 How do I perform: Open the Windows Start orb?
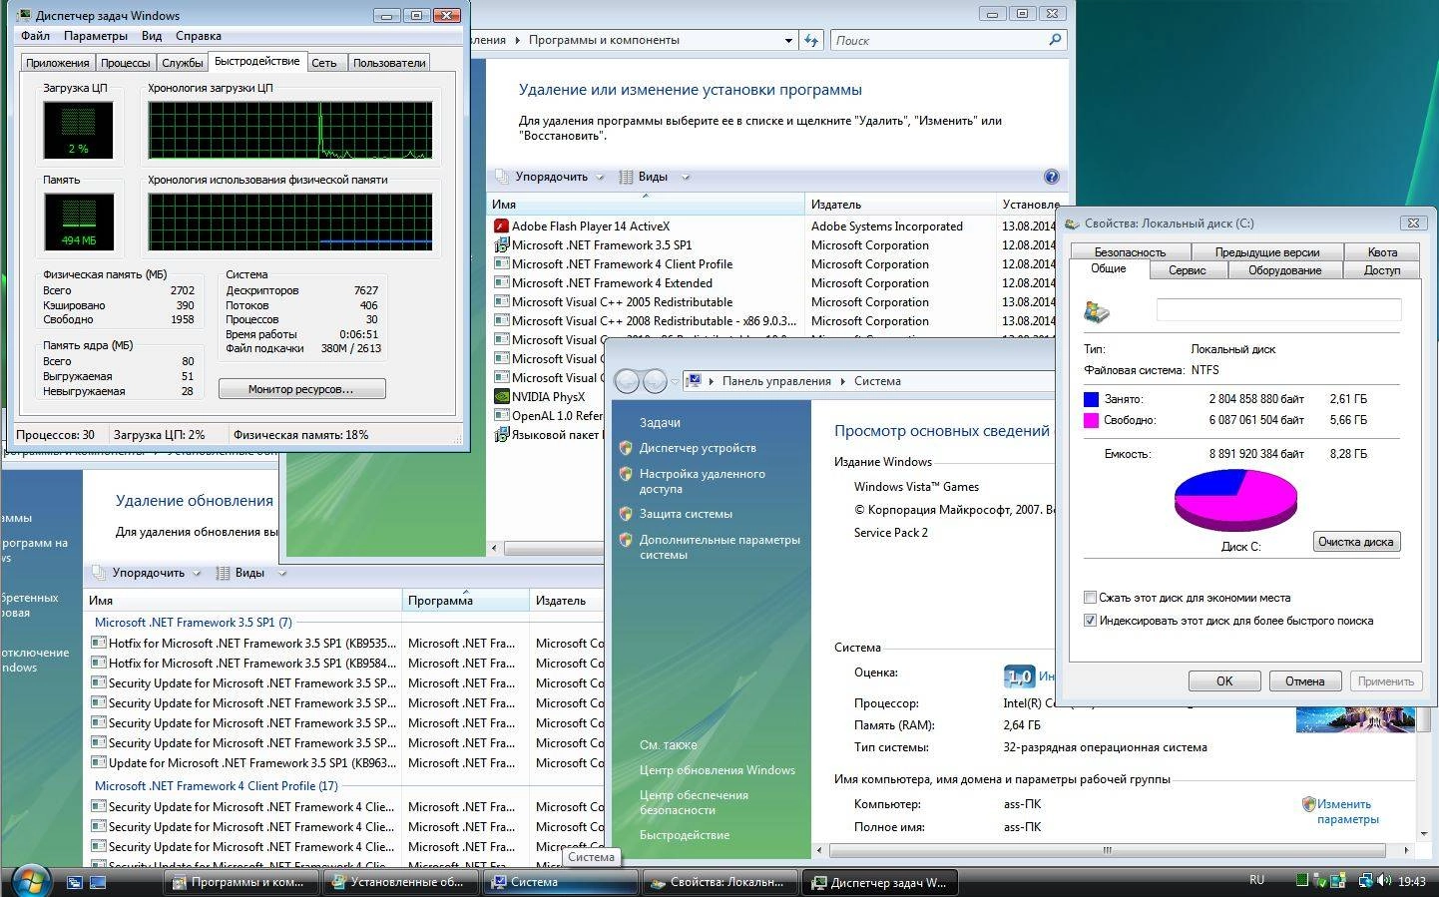pos(31,881)
